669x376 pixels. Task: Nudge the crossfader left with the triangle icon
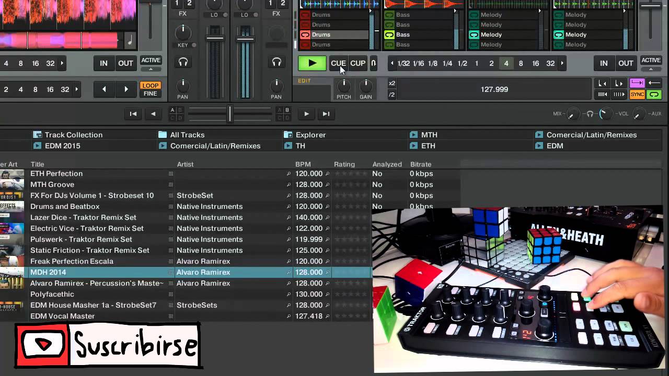153,114
